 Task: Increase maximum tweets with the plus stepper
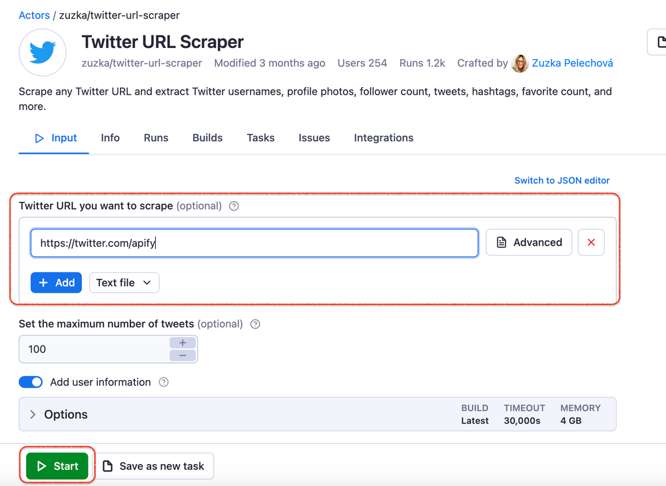click(x=182, y=343)
